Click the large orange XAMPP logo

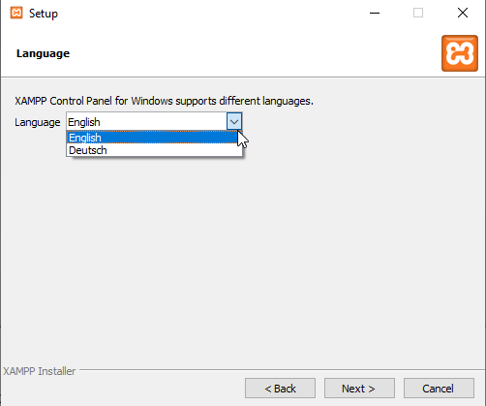[460, 53]
